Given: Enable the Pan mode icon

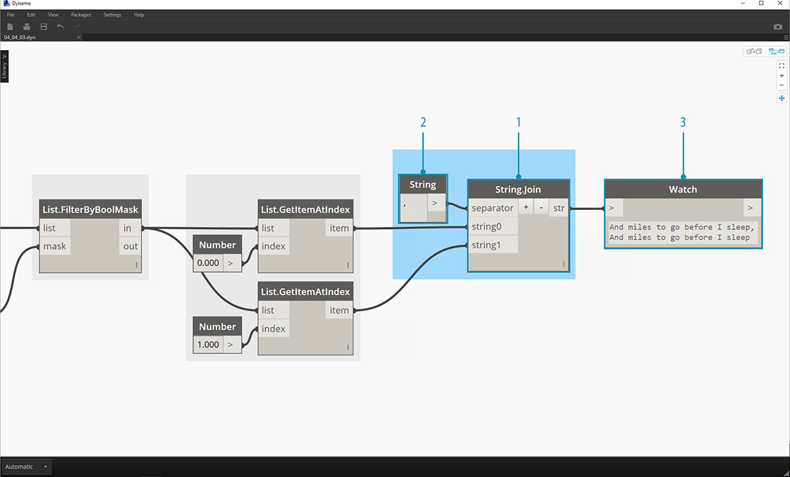Looking at the screenshot, I should (x=781, y=98).
